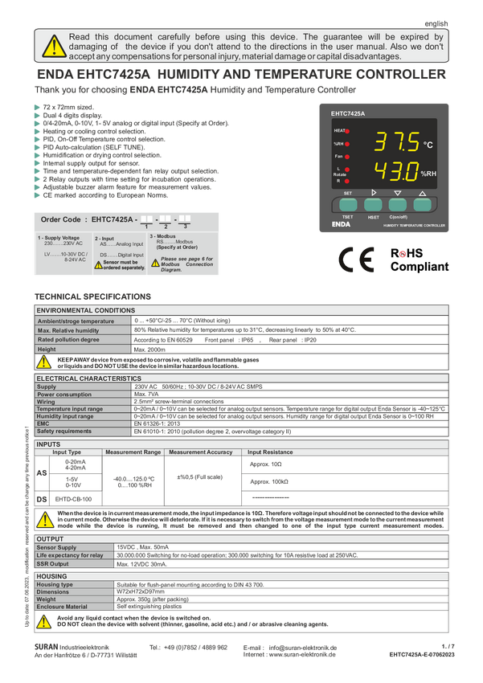Screen dimensions: 483x683
Task: Click the warning icon beside 'KEEP AWAY device' note
Action: pyautogui.click(x=44, y=362)
